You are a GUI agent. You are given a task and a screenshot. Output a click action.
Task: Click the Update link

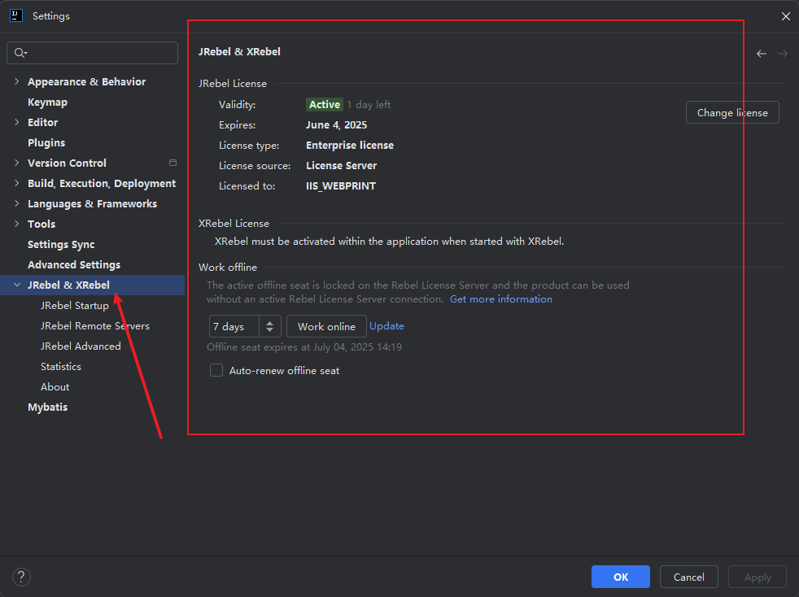(386, 326)
